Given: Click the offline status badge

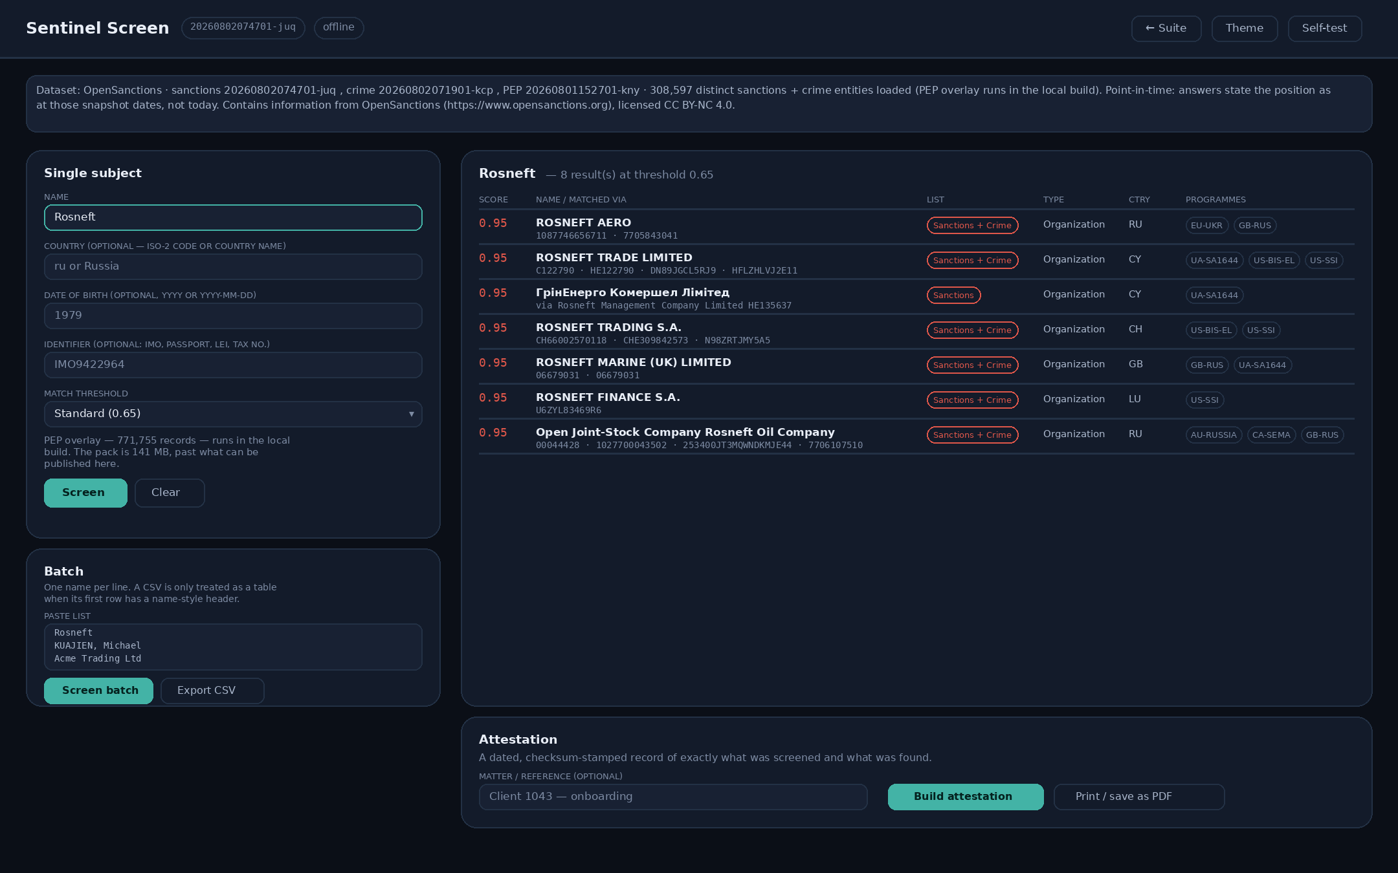Looking at the screenshot, I should (338, 28).
